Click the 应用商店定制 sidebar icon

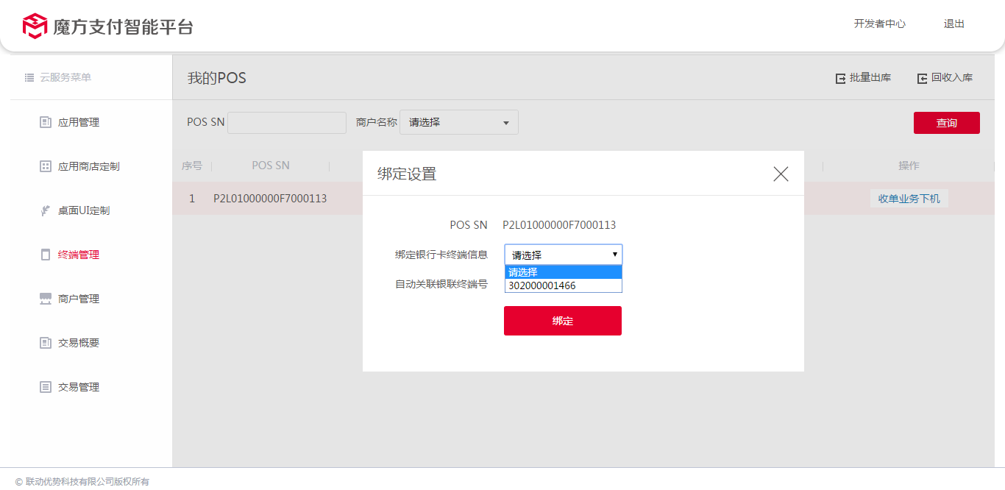pos(46,166)
